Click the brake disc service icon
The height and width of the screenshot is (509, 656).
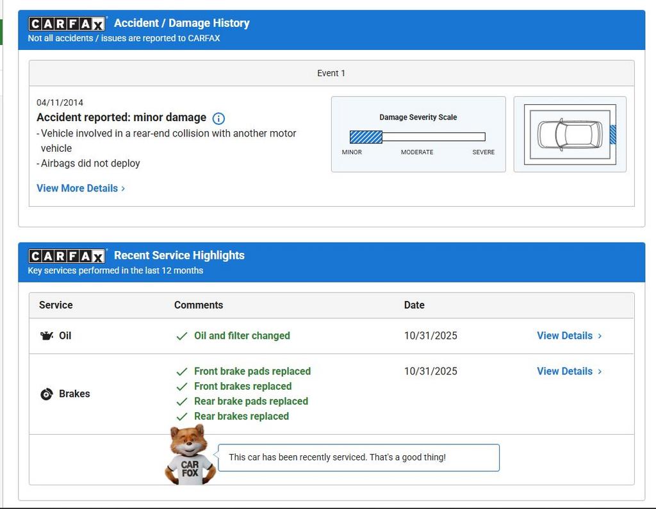[46, 394]
